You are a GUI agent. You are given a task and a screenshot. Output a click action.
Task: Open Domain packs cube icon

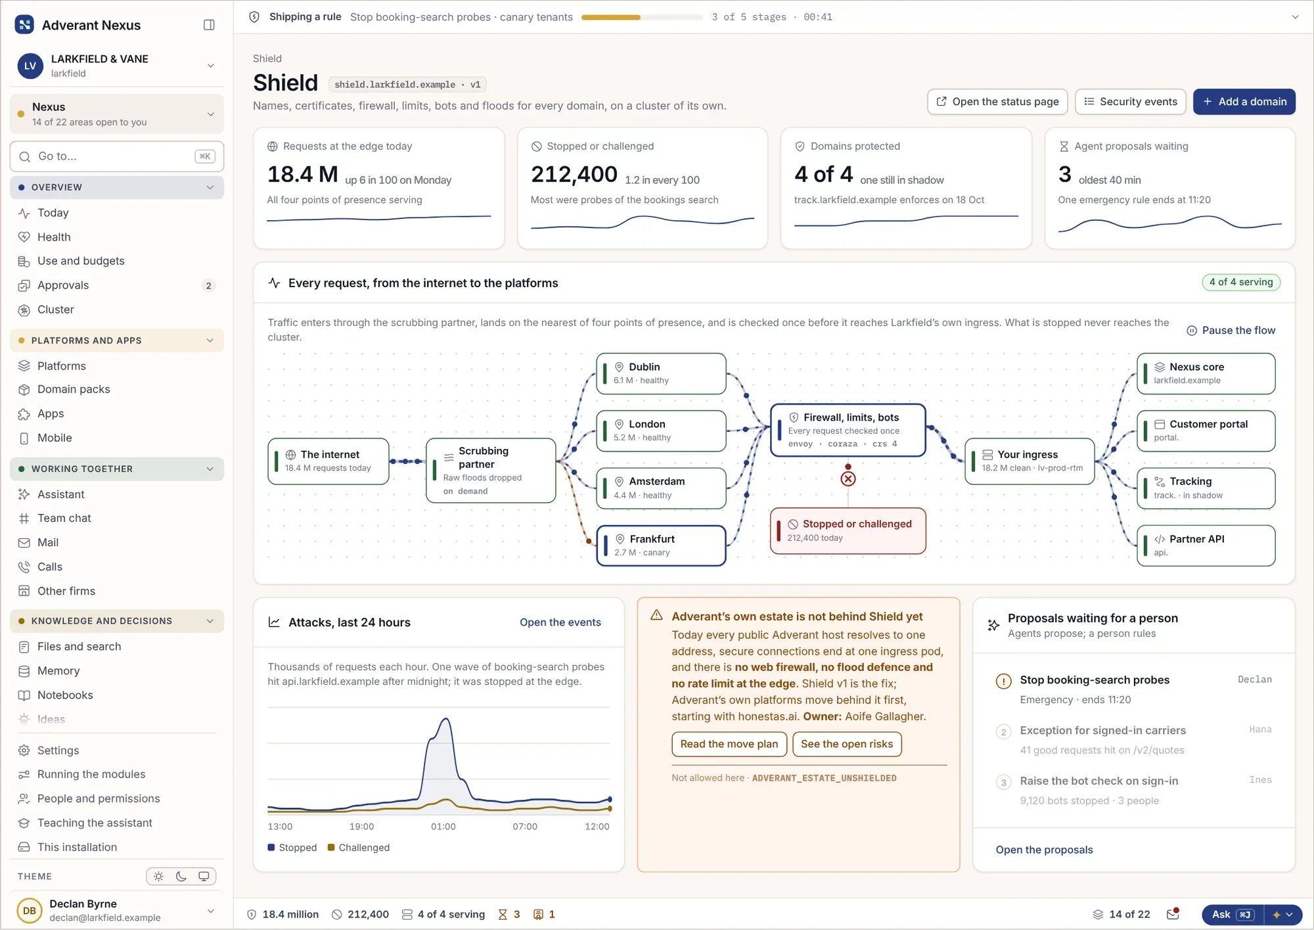[24, 390]
